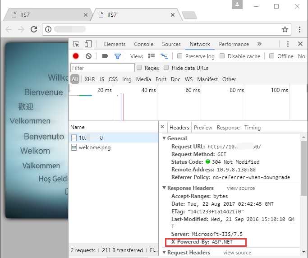The height and width of the screenshot is (258, 308).
Task: View source of Response Headers
Action: (241, 188)
